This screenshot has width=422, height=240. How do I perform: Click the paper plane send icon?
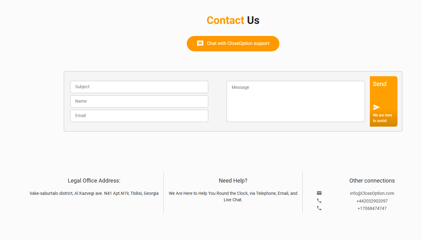(376, 107)
